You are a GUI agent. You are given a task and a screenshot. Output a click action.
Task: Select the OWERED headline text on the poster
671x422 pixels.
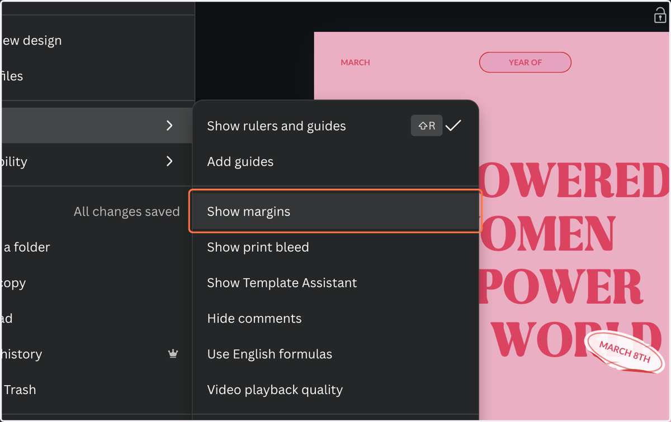coord(574,180)
